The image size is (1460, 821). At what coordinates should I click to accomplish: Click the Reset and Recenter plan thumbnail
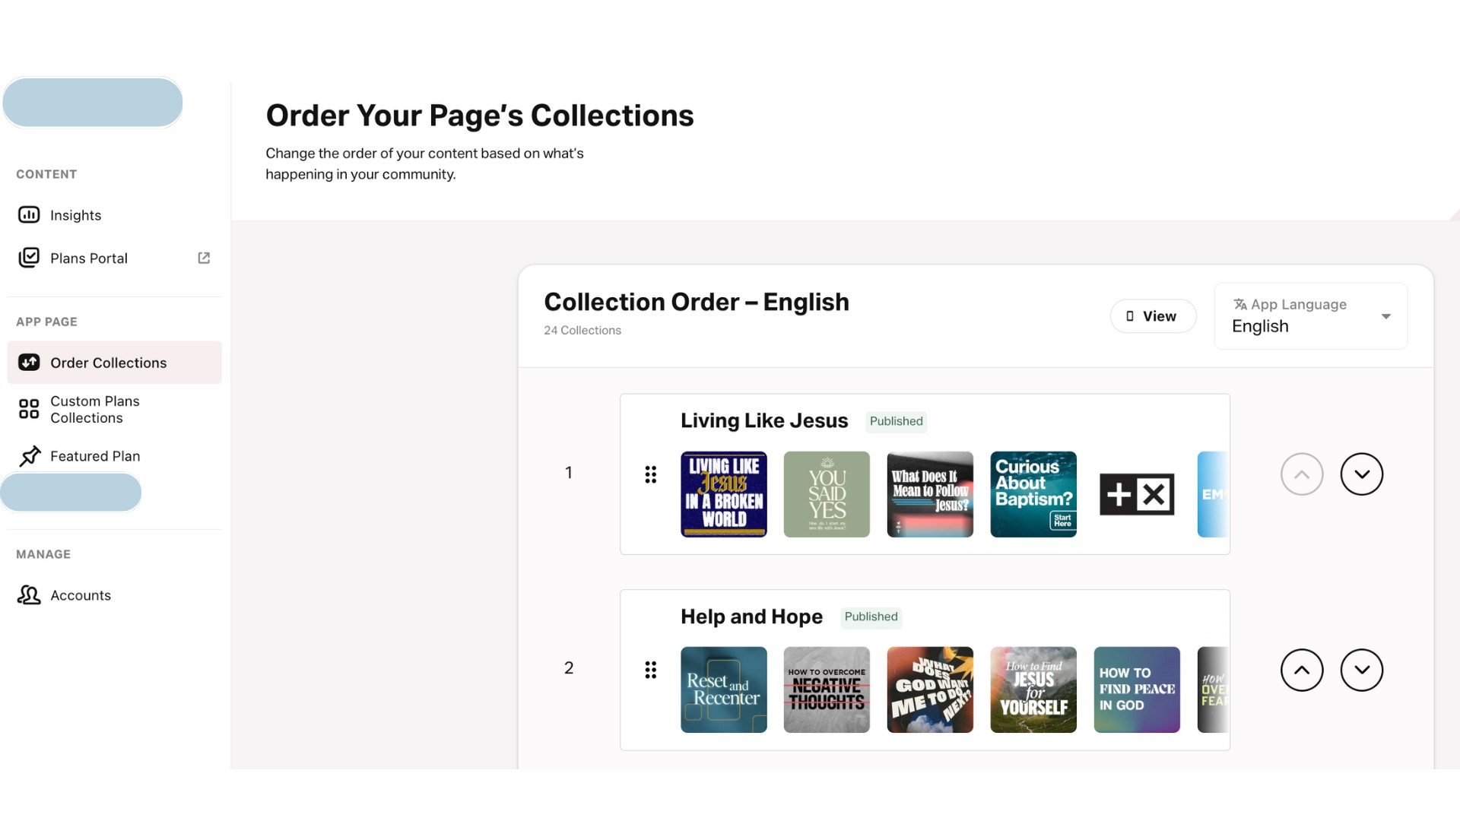(x=723, y=689)
